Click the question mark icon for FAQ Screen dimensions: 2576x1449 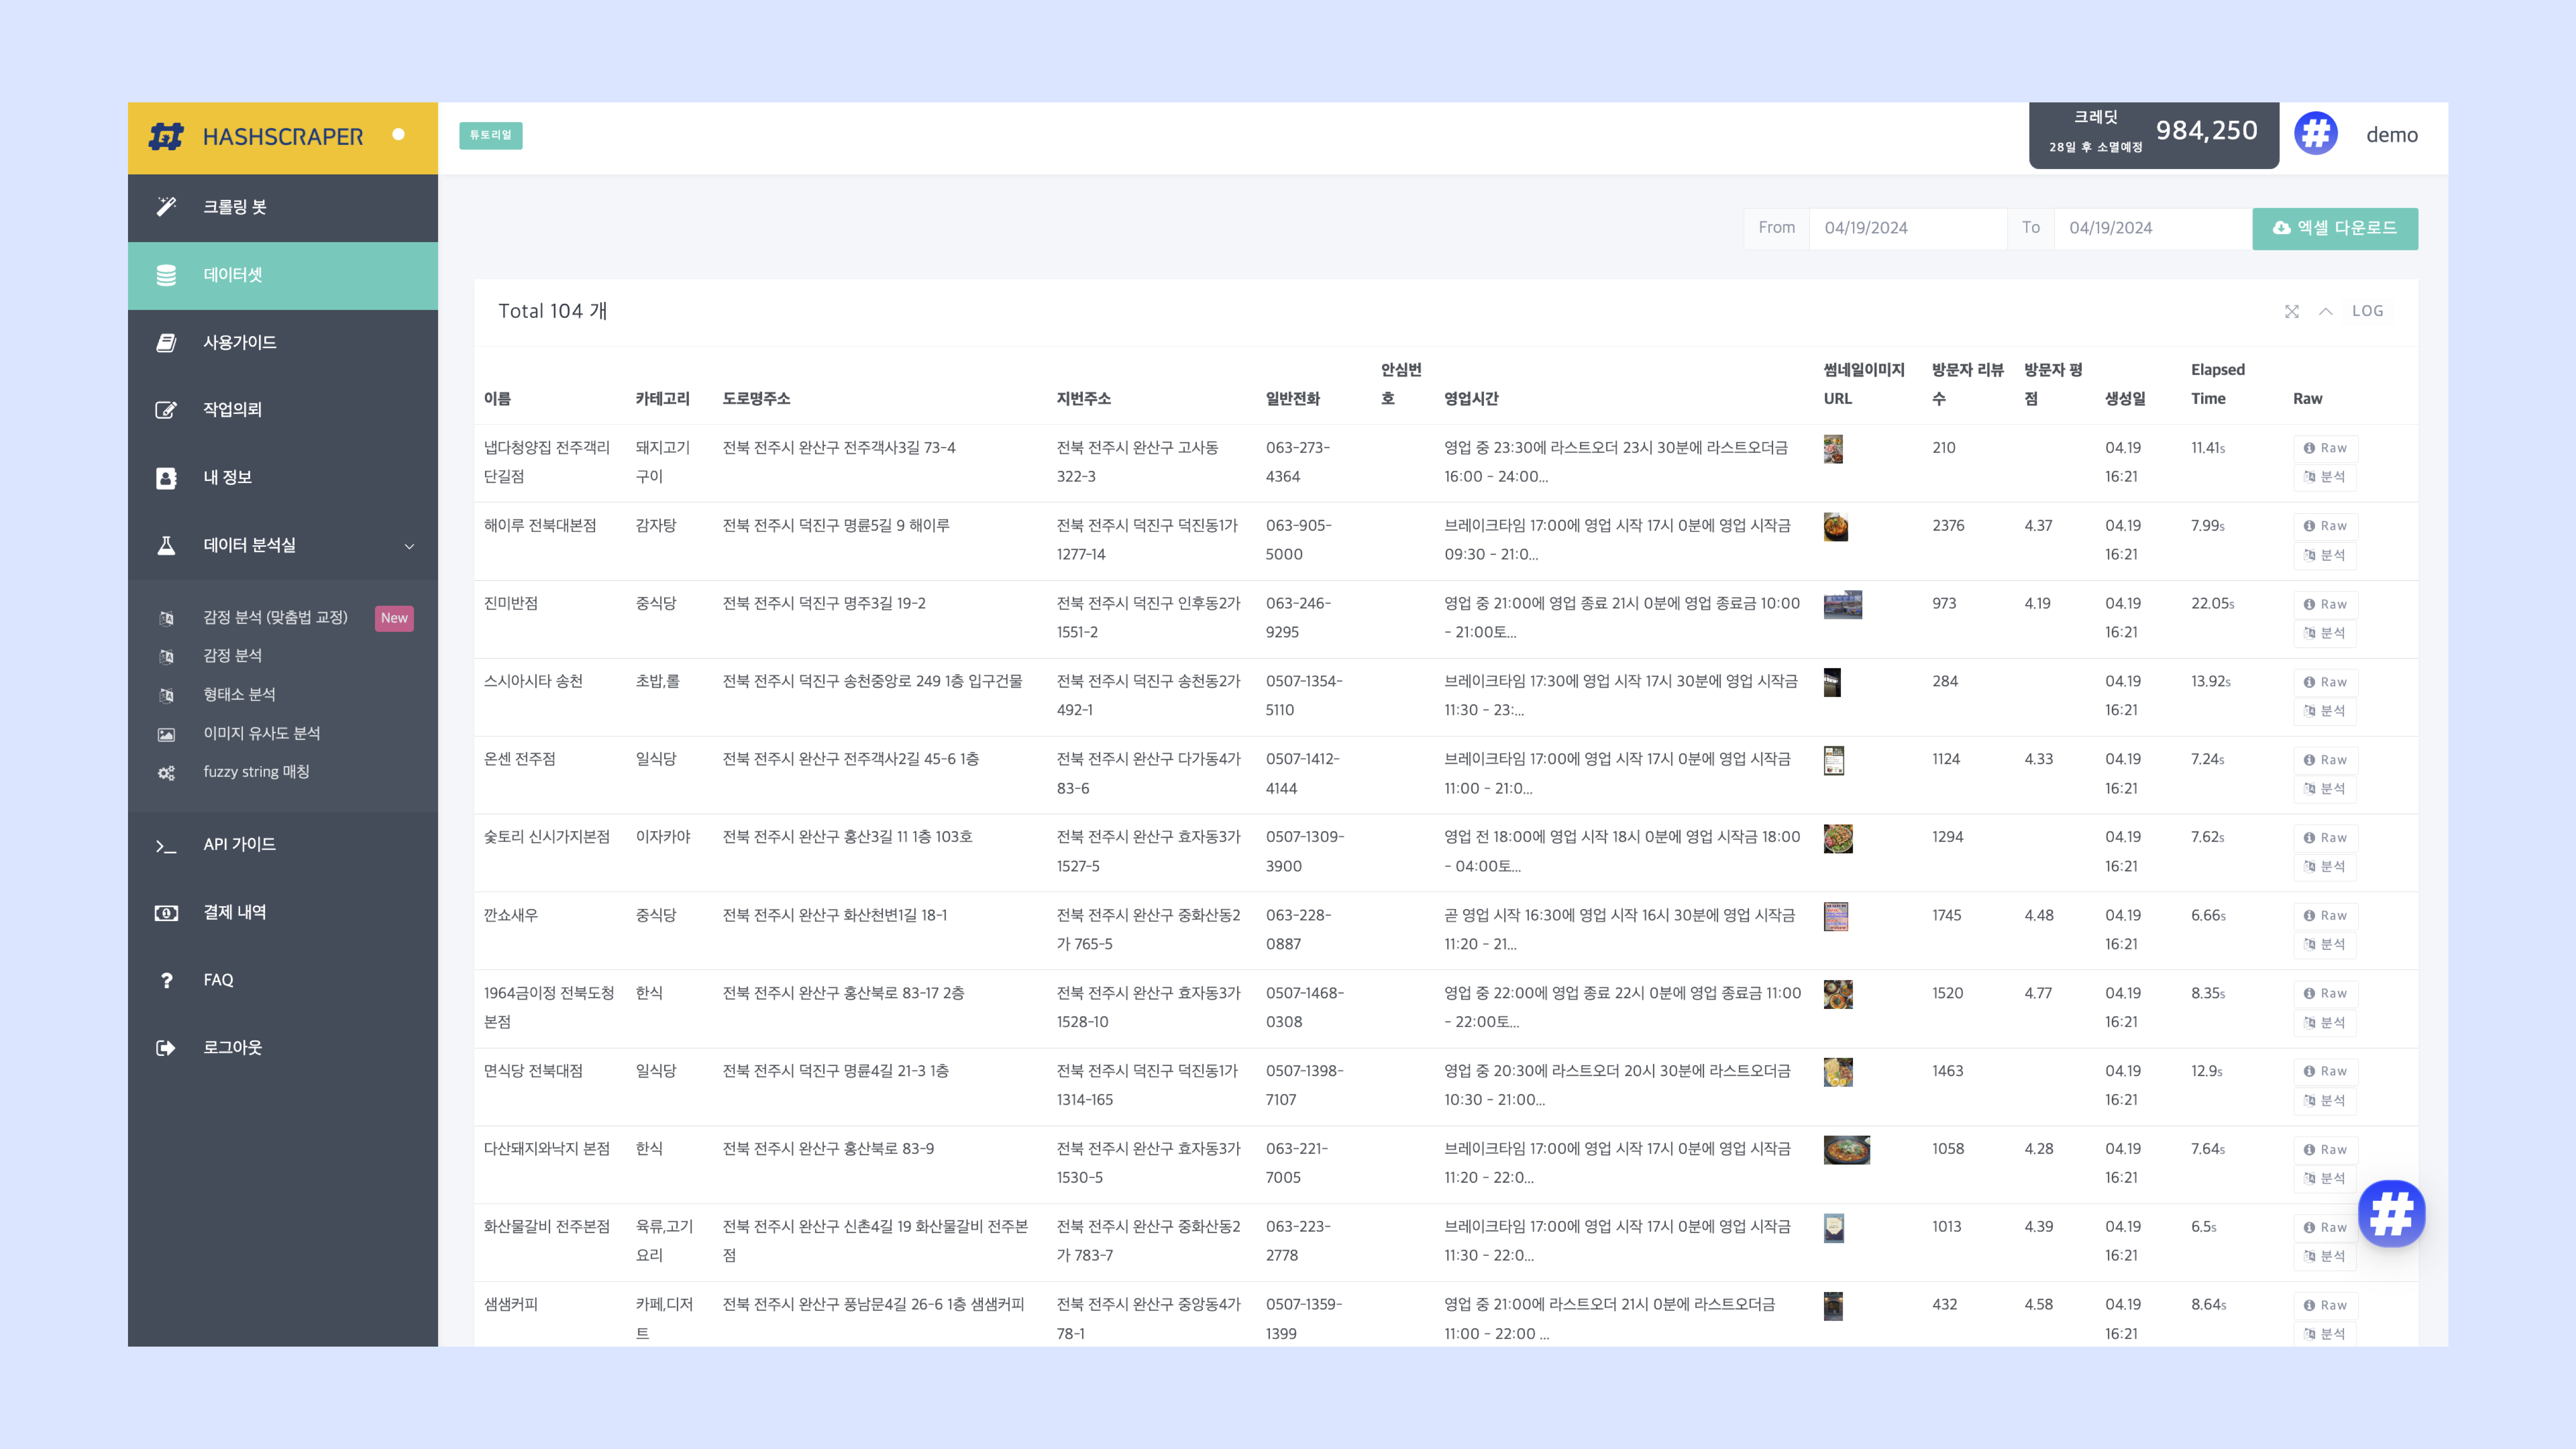coord(166,981)
